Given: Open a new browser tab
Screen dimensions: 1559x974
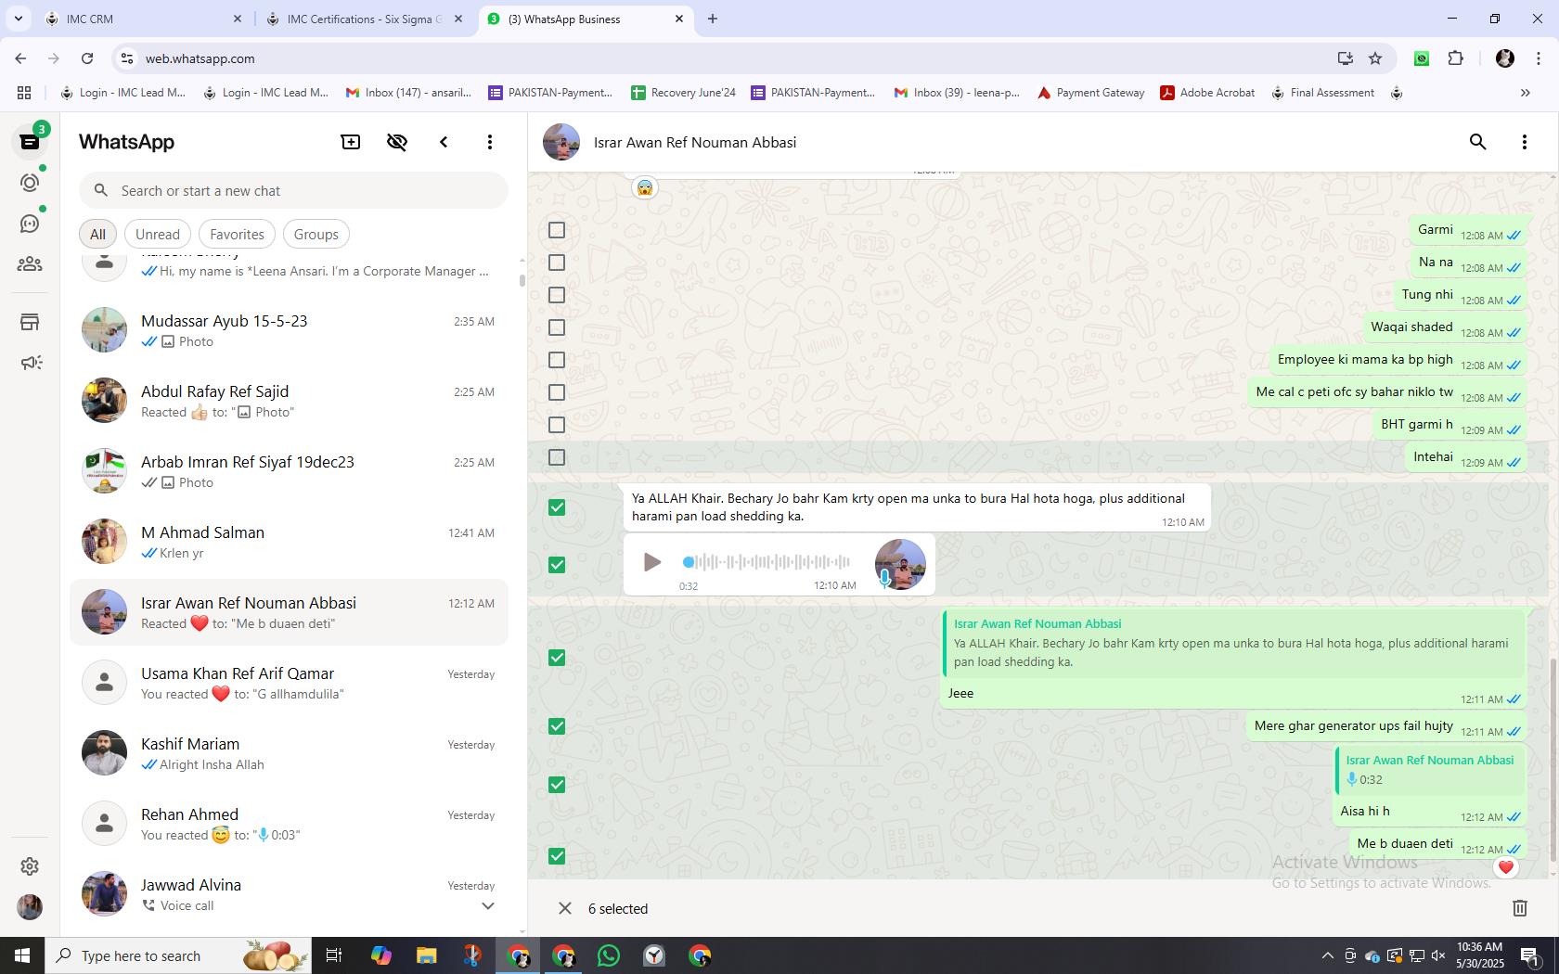Looking at the screenshot, I should click(713, 19).
